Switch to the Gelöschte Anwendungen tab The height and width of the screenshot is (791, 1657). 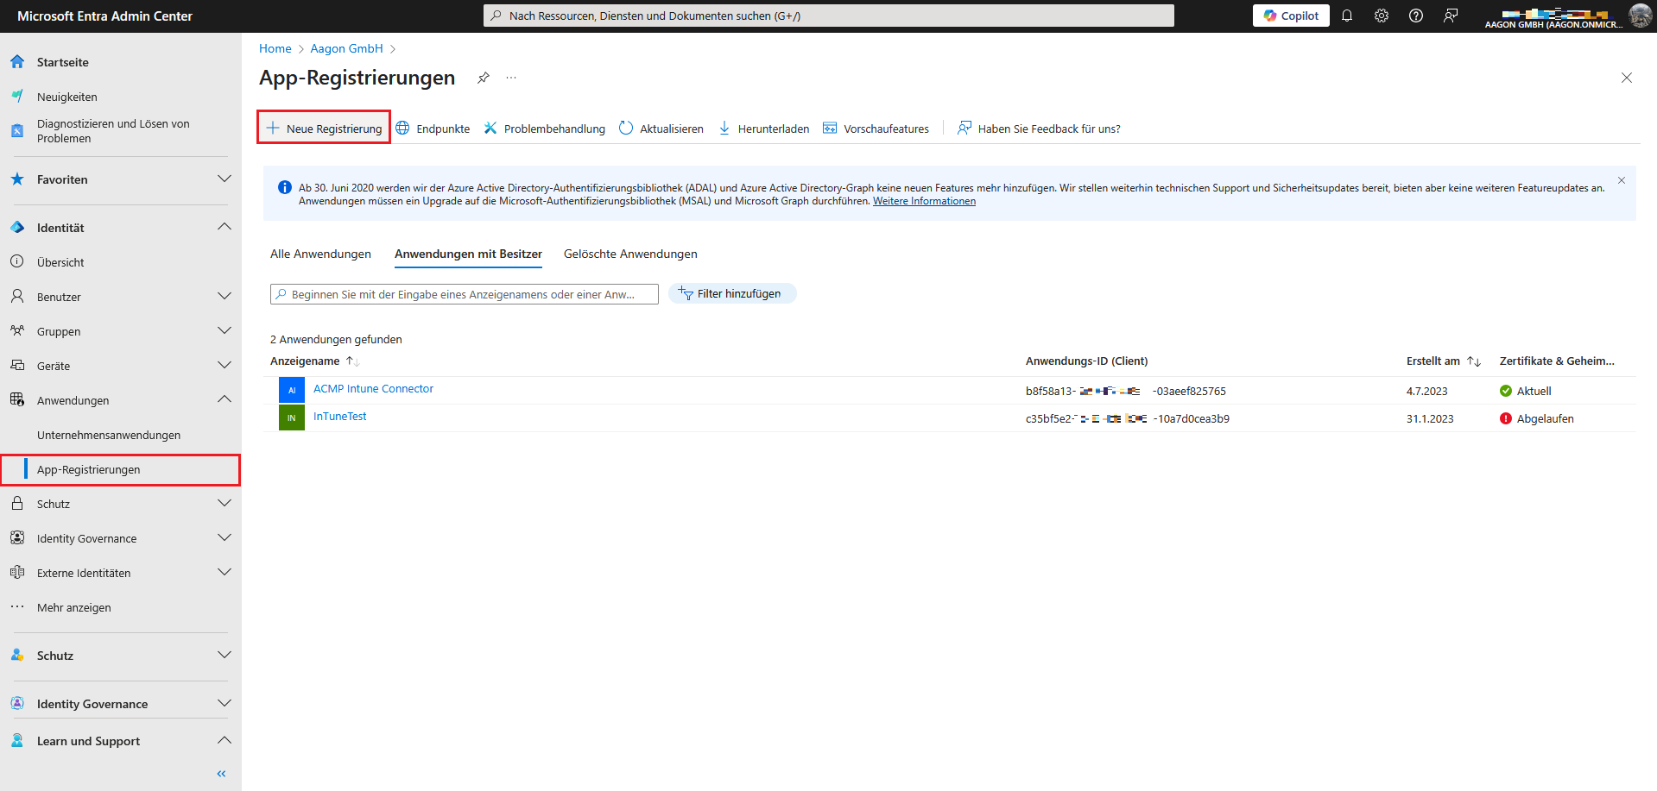point(630,254)
